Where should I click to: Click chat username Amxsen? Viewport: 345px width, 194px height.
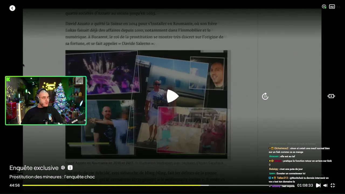pyautogui.click(x=274, y=156)
